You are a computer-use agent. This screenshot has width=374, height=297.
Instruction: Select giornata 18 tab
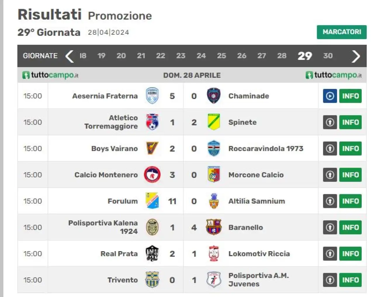tap(83, 56)
